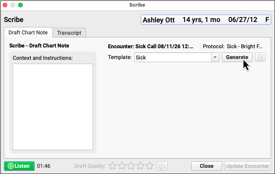Click the Generate button

[237, 57]
